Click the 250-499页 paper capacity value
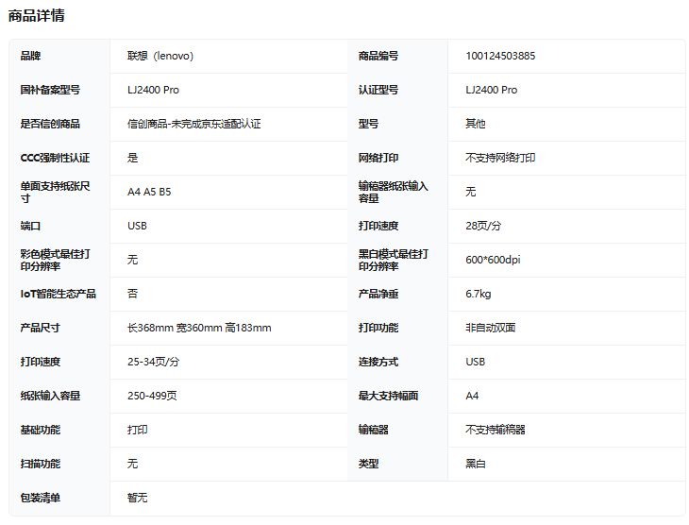689x525 pixels. click(x=152, y=396)
